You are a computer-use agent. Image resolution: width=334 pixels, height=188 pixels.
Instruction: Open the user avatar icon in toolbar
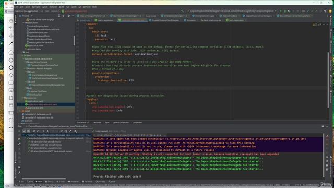tap(330, 11)
